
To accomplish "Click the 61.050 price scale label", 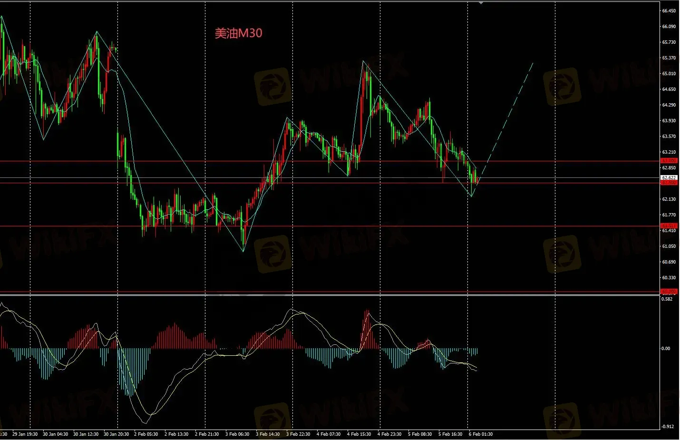I will pyautogui.click(x=669, y=246).
